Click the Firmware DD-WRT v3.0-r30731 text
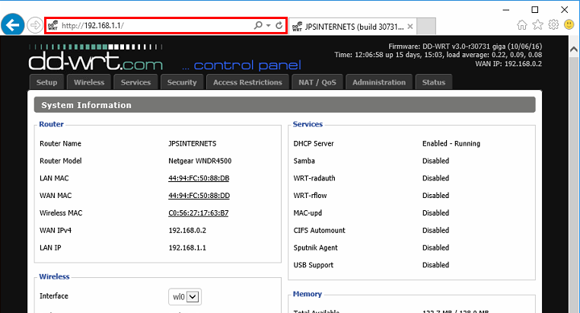 (465, 46)
